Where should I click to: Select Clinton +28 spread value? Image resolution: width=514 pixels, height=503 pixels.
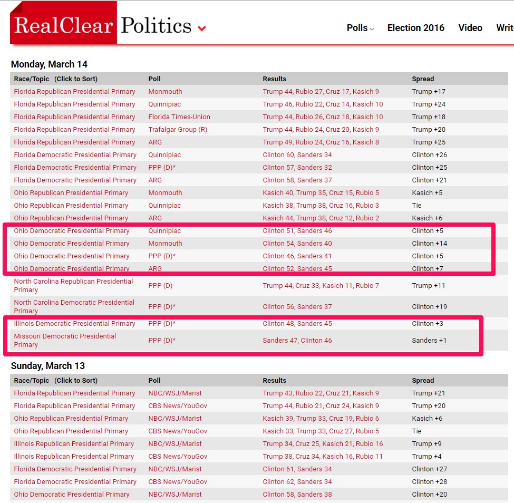(430, 482)
